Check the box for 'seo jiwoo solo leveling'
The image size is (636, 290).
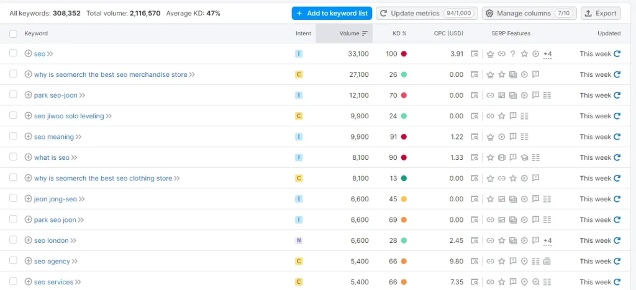tap(13, 116)
